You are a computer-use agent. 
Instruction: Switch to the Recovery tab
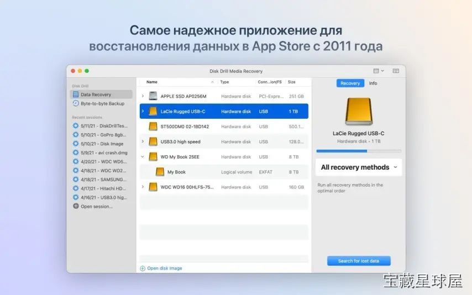(x=350, y=83)
